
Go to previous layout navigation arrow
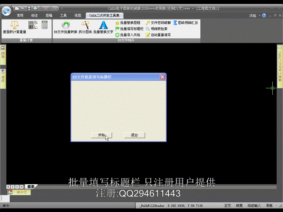(x=13, y=187)
